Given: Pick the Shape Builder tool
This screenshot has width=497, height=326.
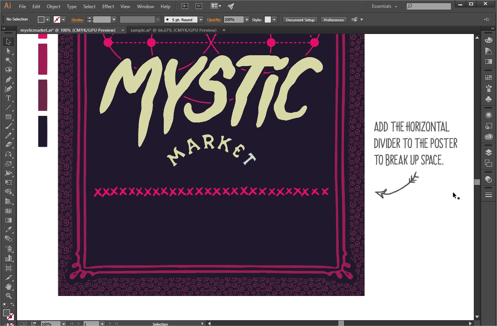Looking at the screenshot, I should tap(8, 192).
